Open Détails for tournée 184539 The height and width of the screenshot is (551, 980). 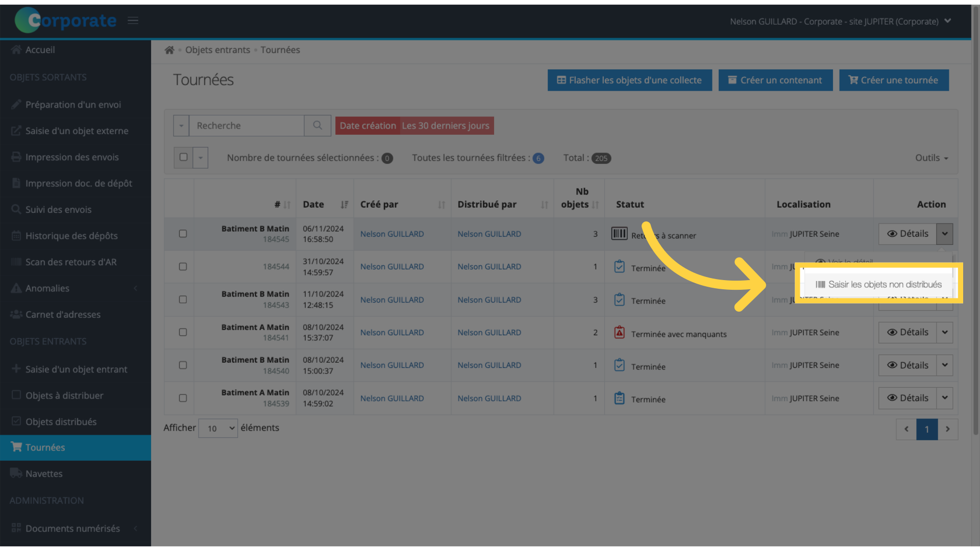908,398
